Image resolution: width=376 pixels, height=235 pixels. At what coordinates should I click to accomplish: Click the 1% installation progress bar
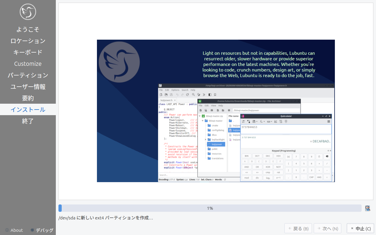point(210,208)
